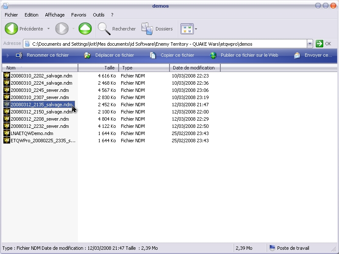
Task: Click icon of 20080310_2307_sewer.ndm
Action: click(7, 97)
